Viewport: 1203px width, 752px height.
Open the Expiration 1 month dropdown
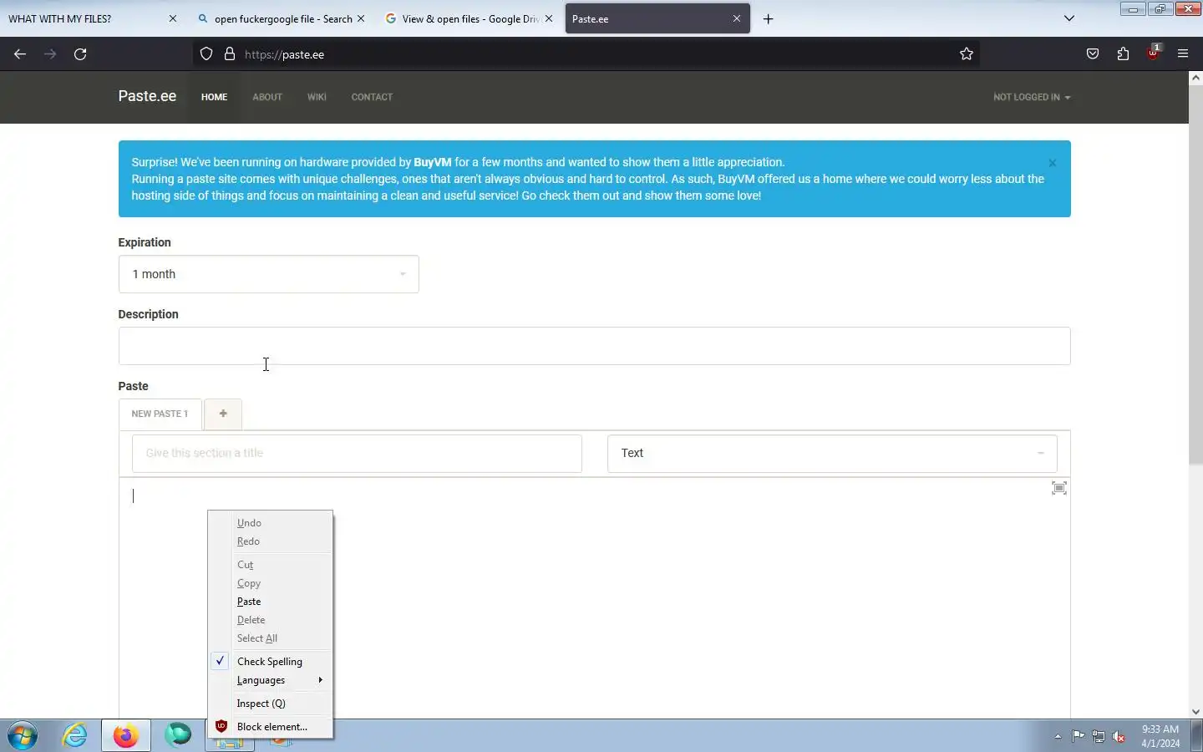(x=268, y=274)
